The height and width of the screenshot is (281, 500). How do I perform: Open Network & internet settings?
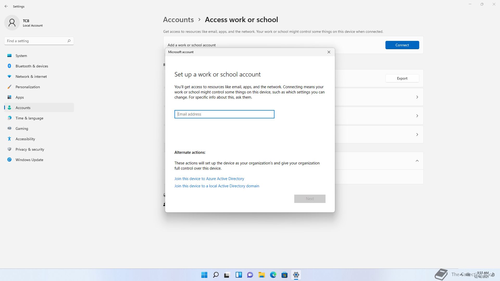[x=31, y=76]
